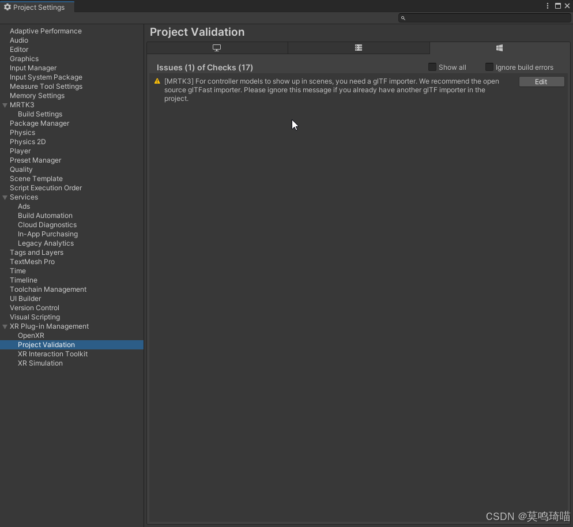Open MRTK3 Build Settings
Viewport: 573px width, 527px height.
[40, 114]
